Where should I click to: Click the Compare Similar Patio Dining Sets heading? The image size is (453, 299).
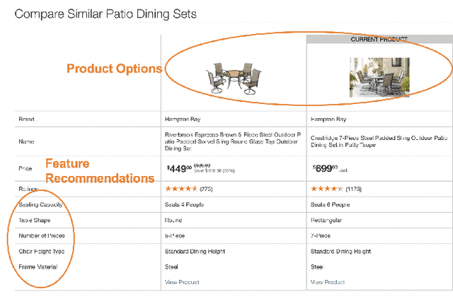[105, 14]
